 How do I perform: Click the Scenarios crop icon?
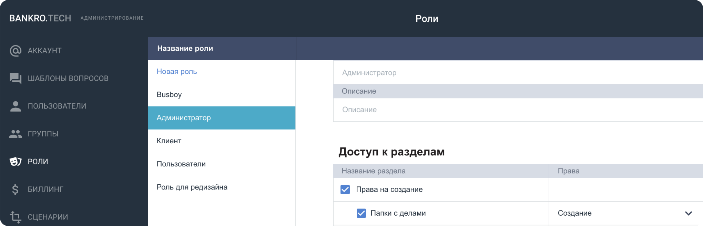click(16, 217)
